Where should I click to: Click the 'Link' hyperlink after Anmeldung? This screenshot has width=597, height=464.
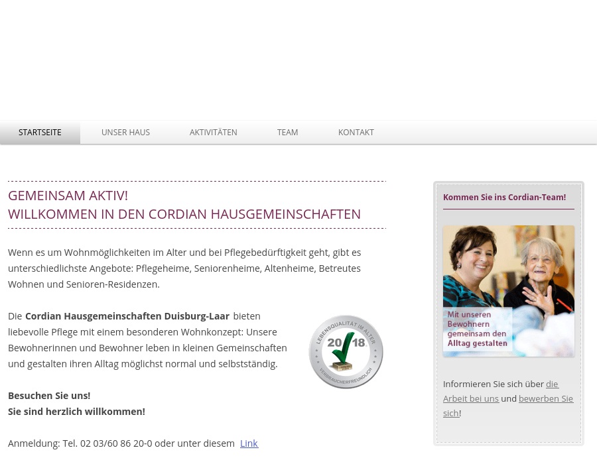point(249,443)
